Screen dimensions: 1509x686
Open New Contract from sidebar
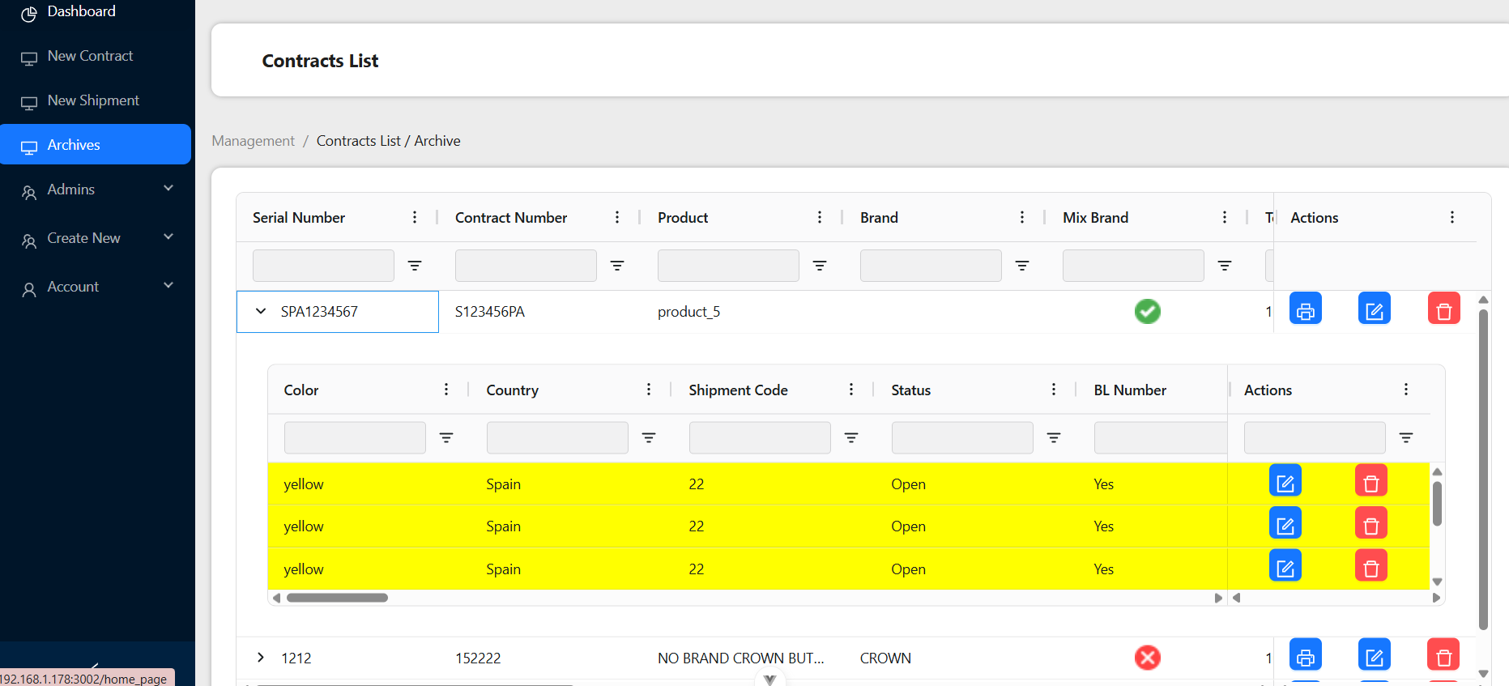[90, 56]
